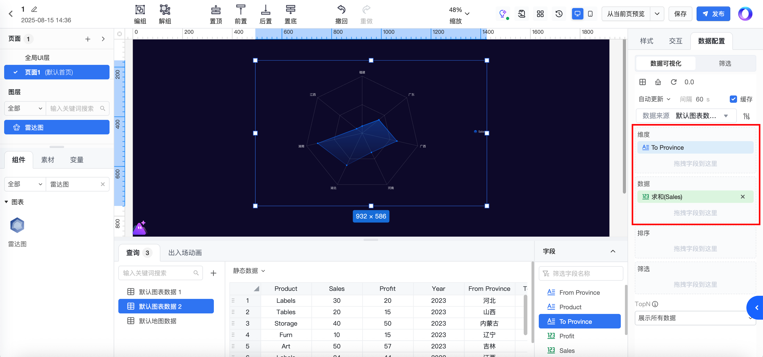Open the 素材 tab
This screenshot has width=763, height=357.
pyautogui.click(x=47, y=160)
